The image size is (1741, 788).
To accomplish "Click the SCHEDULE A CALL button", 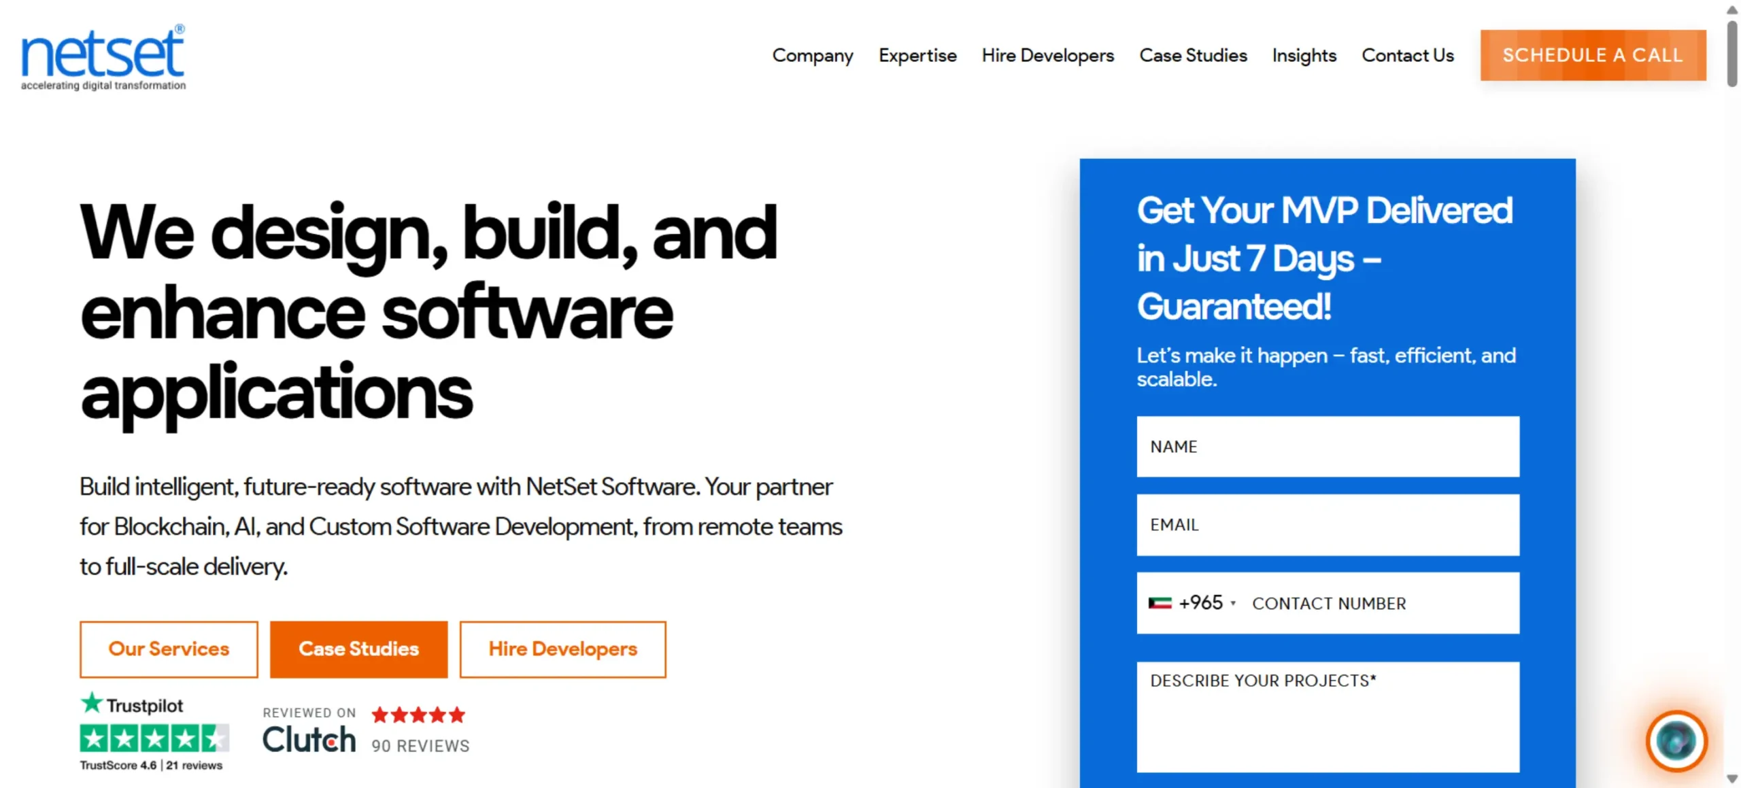I will (x=1593, y=56).
